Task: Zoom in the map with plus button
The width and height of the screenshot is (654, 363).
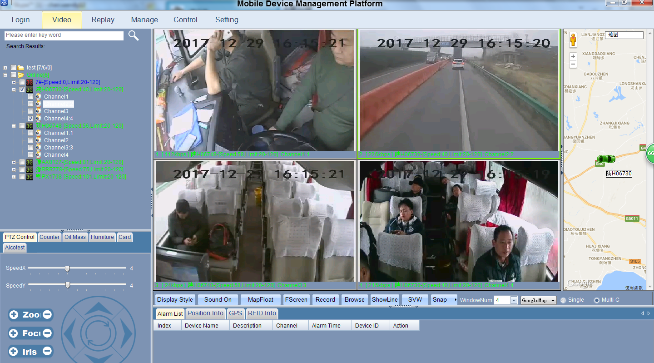Action: [573, 56]
